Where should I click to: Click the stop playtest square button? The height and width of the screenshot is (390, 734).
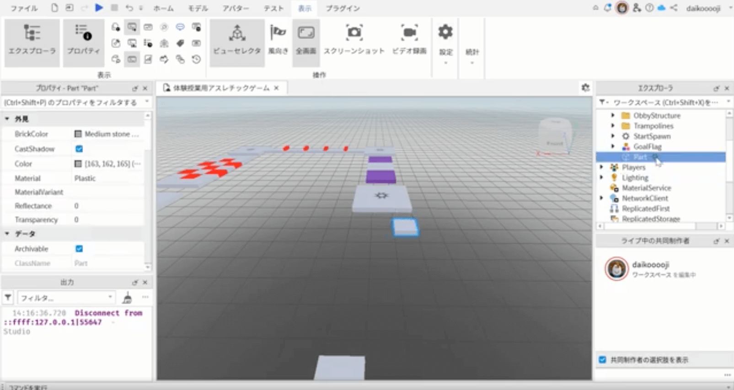point(114,8)
